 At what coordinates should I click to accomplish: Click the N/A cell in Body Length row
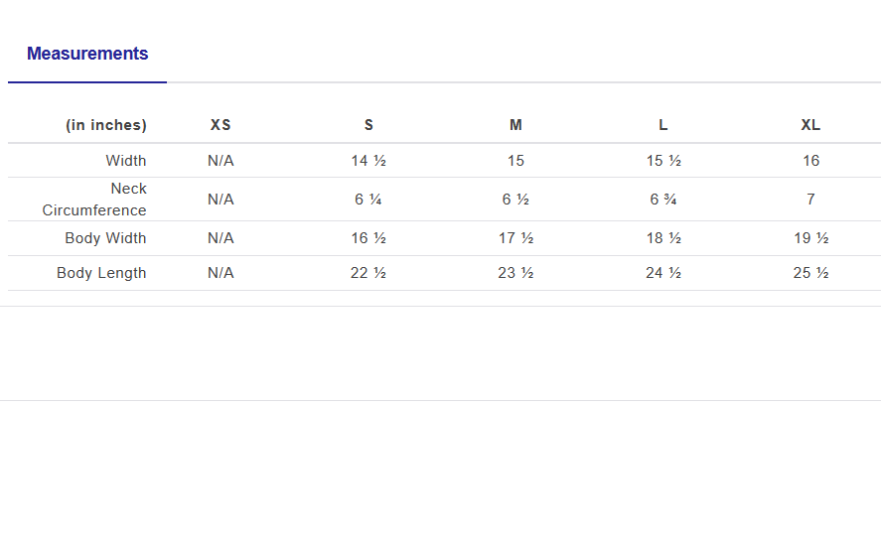click(x=220, y=273)
